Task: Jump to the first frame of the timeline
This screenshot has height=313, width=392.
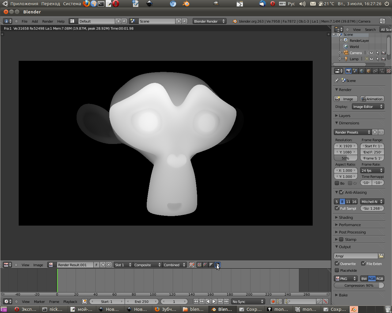Action: pos(196,301)
